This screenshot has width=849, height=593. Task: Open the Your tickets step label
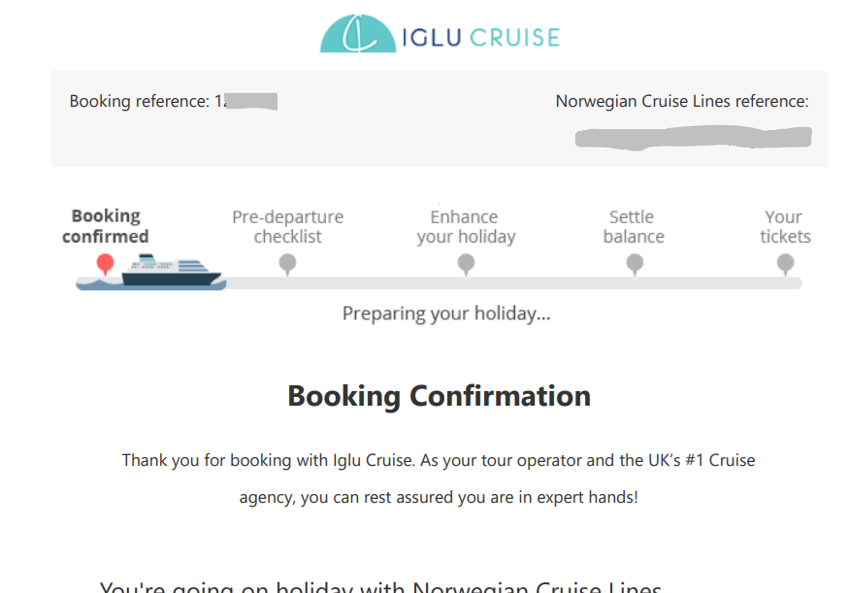pyautogui.click(x=785, y=226)
